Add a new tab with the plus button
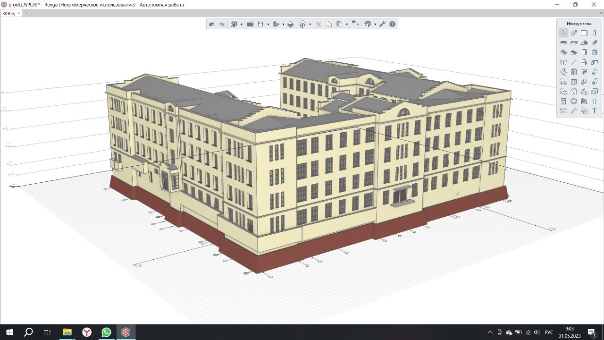This screenshot has height=340, width=604. (26, 13)
